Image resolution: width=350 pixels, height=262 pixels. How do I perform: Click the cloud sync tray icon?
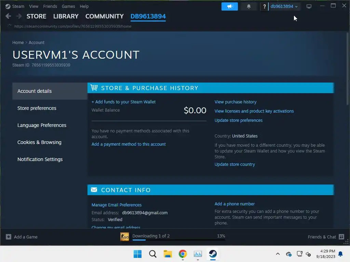[x=288, y=254]
